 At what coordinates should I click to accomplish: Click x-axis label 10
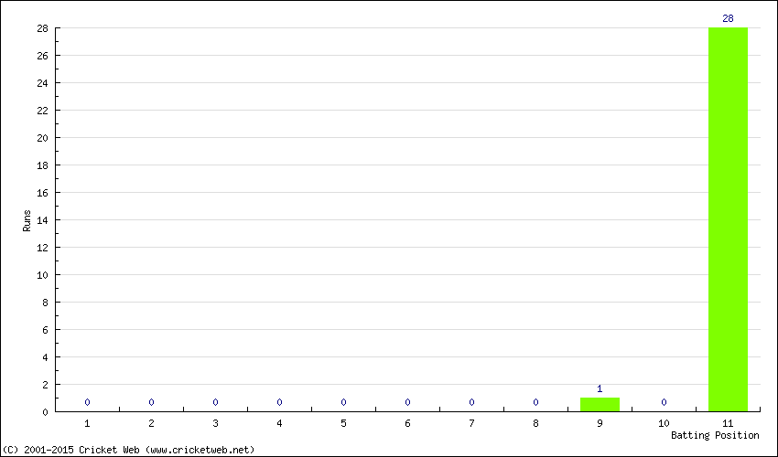(x=664, y=423)
